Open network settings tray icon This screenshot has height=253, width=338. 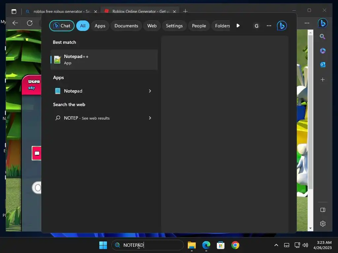[x=297, y=245]
